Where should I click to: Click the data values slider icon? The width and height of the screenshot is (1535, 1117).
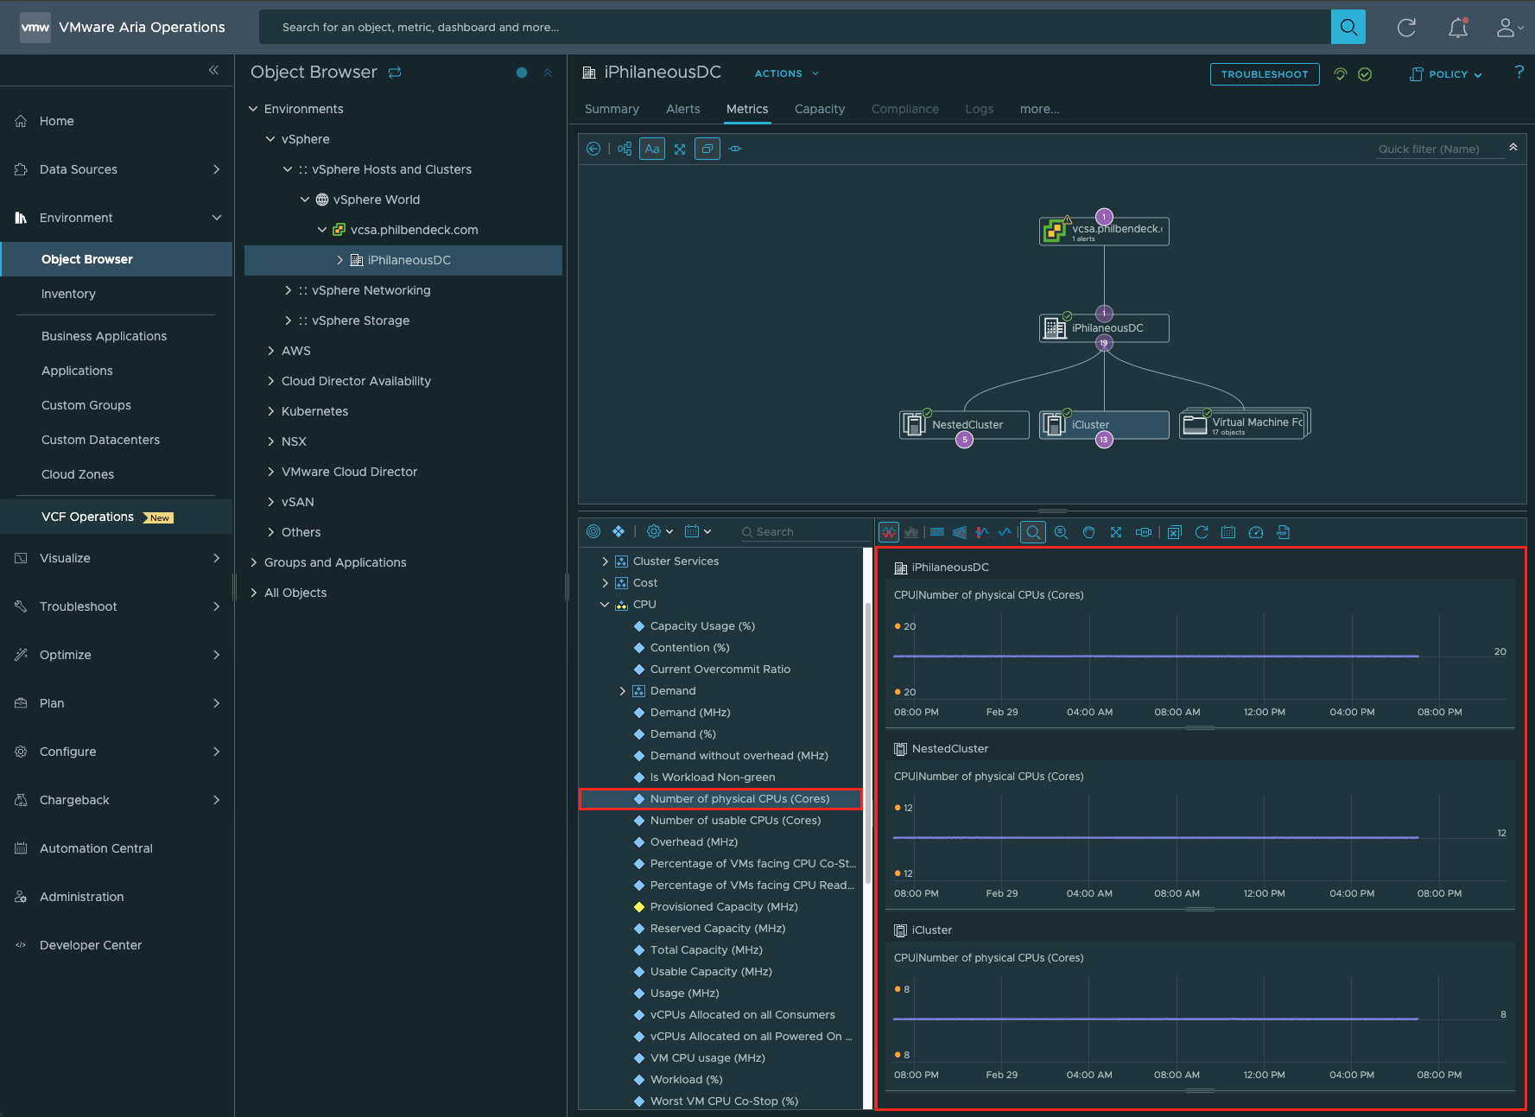click(x=1144, y=532)
